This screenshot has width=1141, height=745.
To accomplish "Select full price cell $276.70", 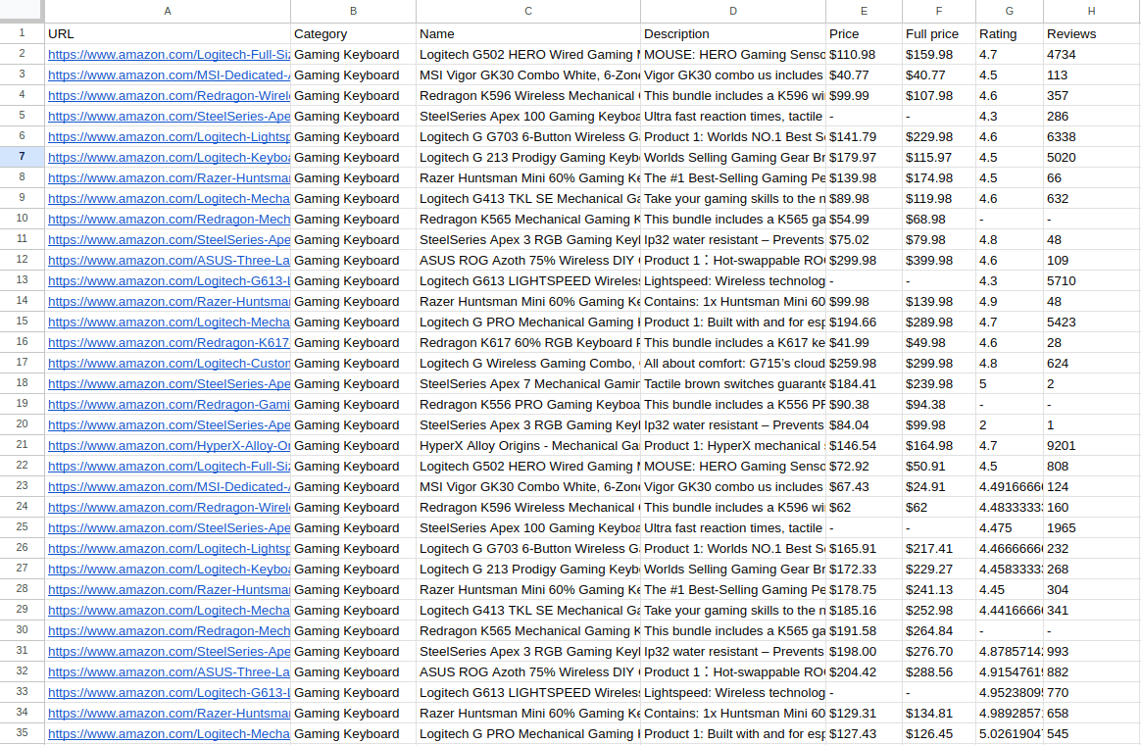I will [939, 651].
